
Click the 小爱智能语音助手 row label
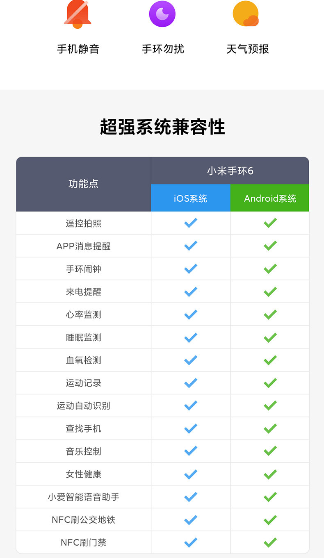tap(84, 497)
